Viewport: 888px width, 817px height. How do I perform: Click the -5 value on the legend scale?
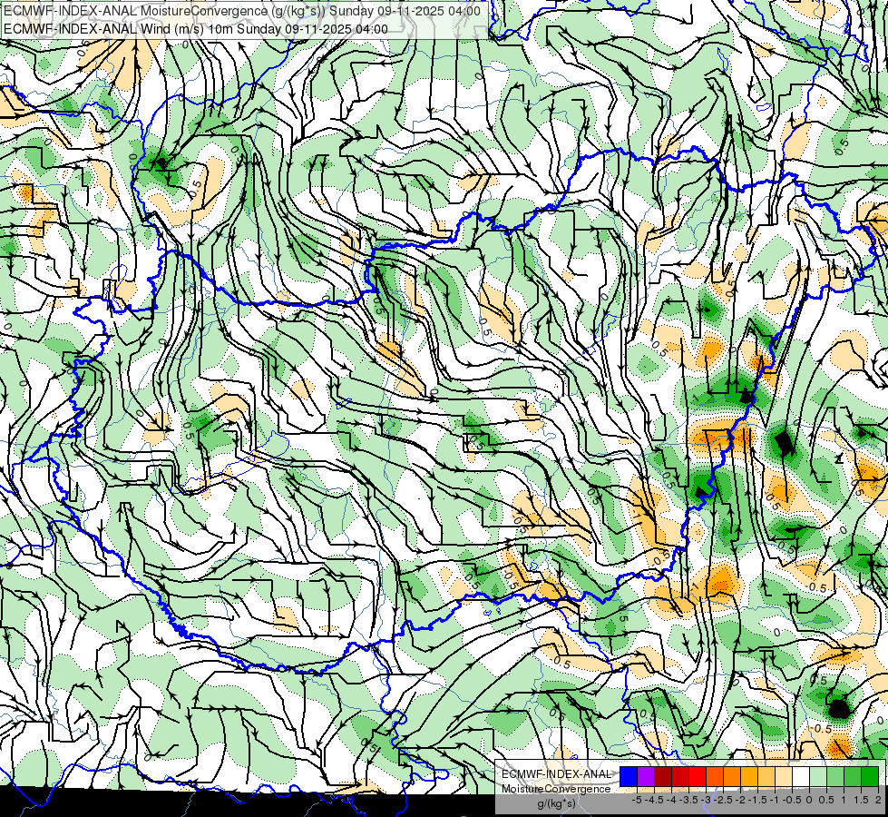tap(637, 800)
